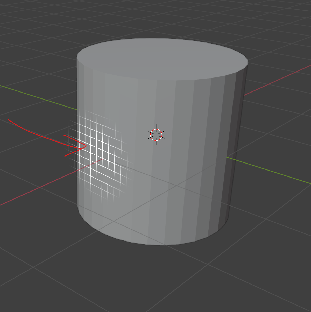Select the flat top cap of the cylinder
The height and width of the screenshot is (312, 311).
click(x=162, y=59)
